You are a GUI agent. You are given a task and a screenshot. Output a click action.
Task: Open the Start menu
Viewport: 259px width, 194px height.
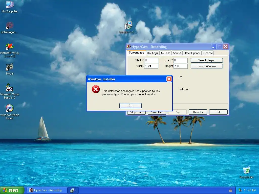coord(12,190)
